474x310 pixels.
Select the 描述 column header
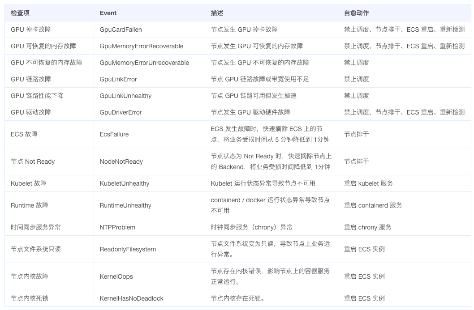pyautogui.click(x=217, y=13)
